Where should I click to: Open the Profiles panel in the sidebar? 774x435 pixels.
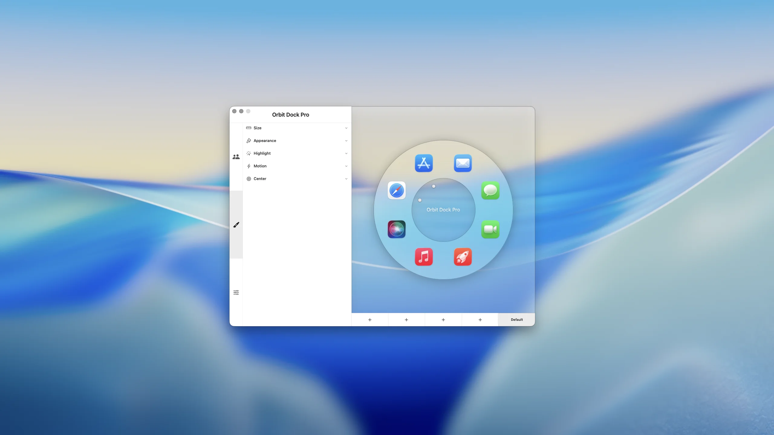[x=236, y=157]
